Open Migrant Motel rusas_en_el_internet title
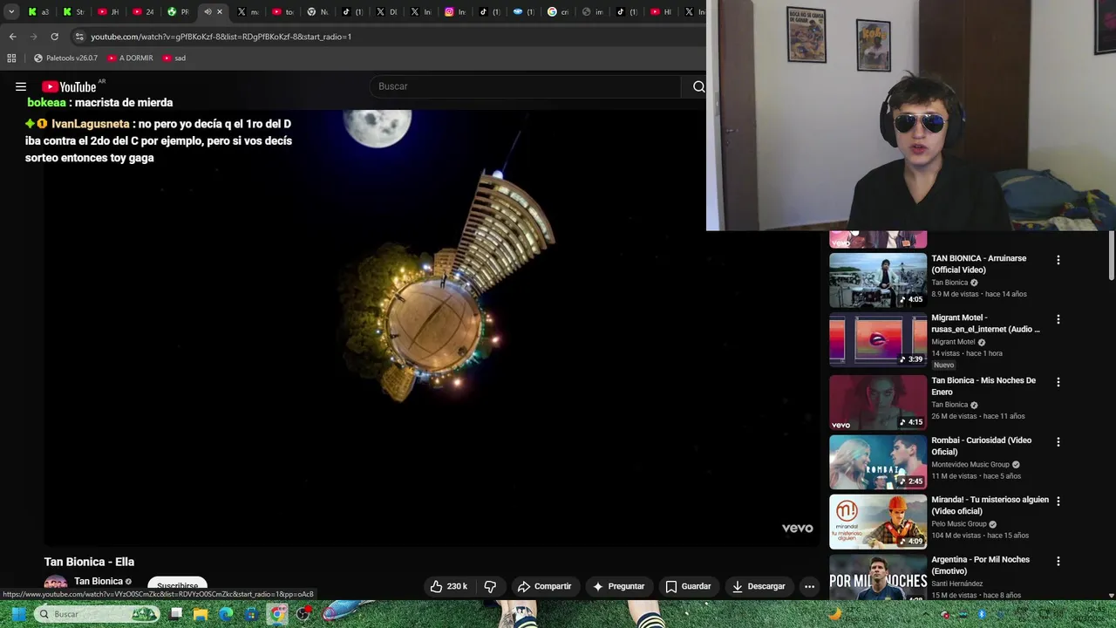Viewport: 1116px width, 628px height. [985, 323]
